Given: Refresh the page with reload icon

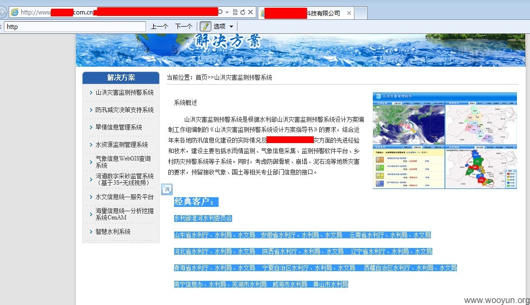Looking at the screenshot, I should pos(243,12).
